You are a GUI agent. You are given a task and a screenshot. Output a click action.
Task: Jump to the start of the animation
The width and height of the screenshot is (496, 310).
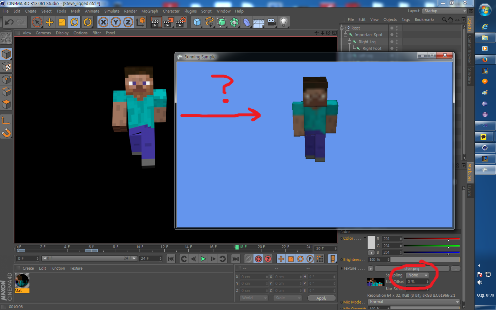[x=171, y=259]
